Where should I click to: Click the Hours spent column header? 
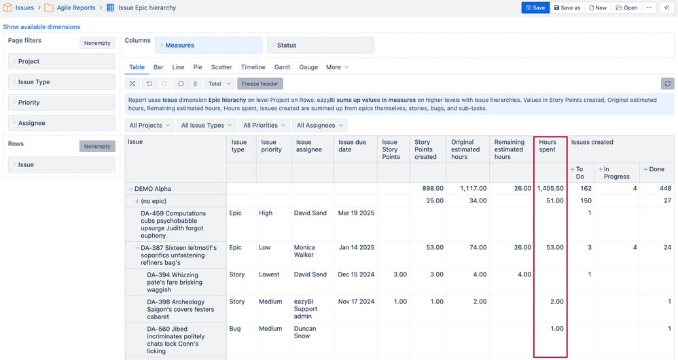tap(550, 149)
